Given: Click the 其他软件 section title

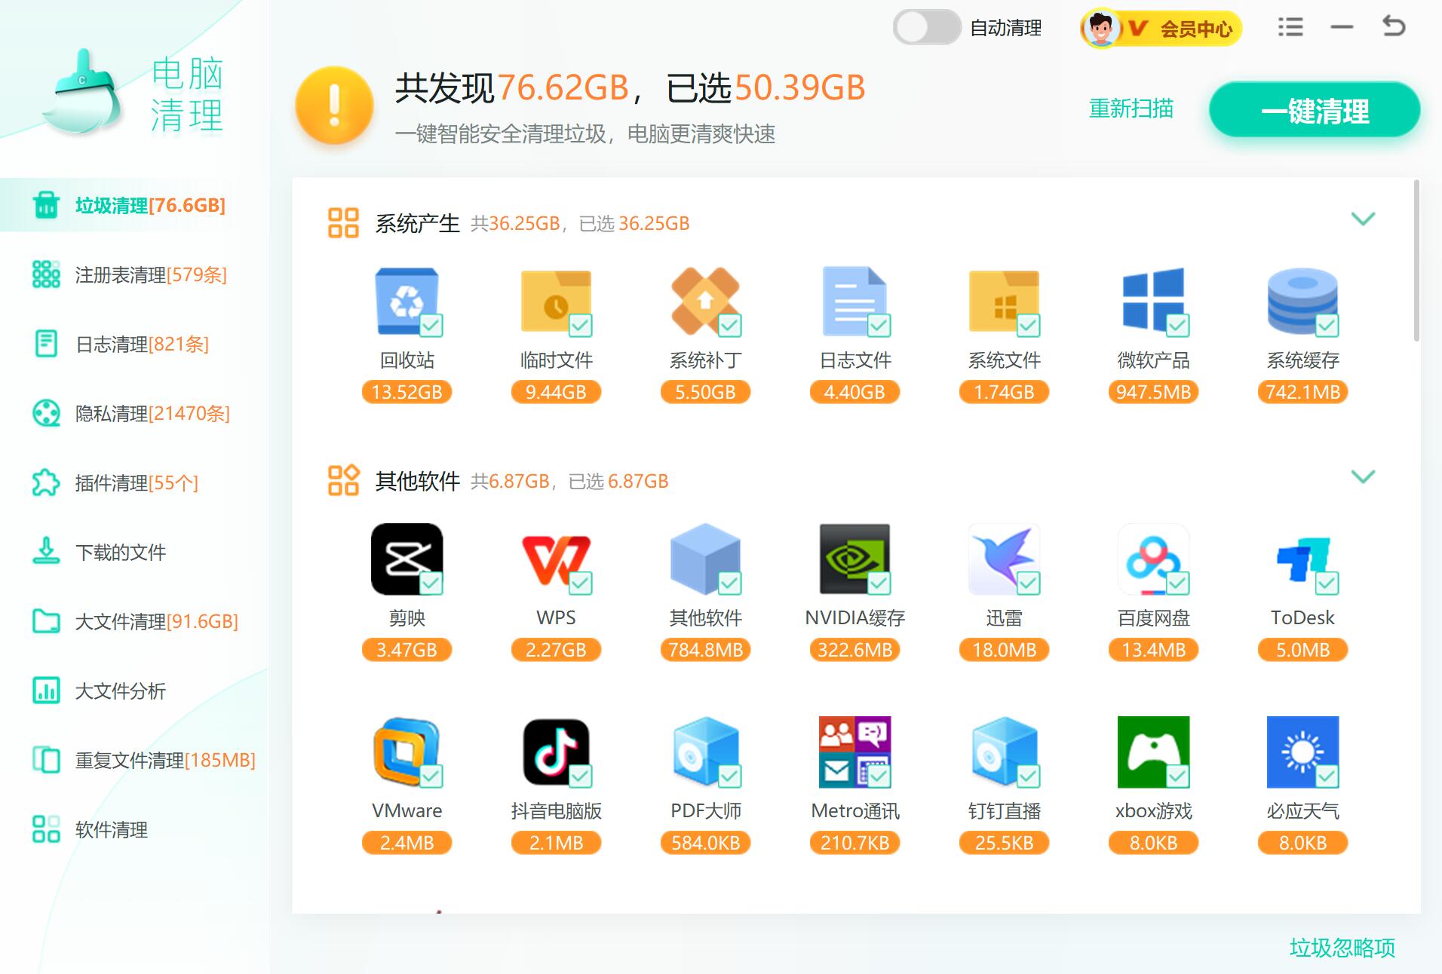Looking at the screenshot, I should (418, 482).
